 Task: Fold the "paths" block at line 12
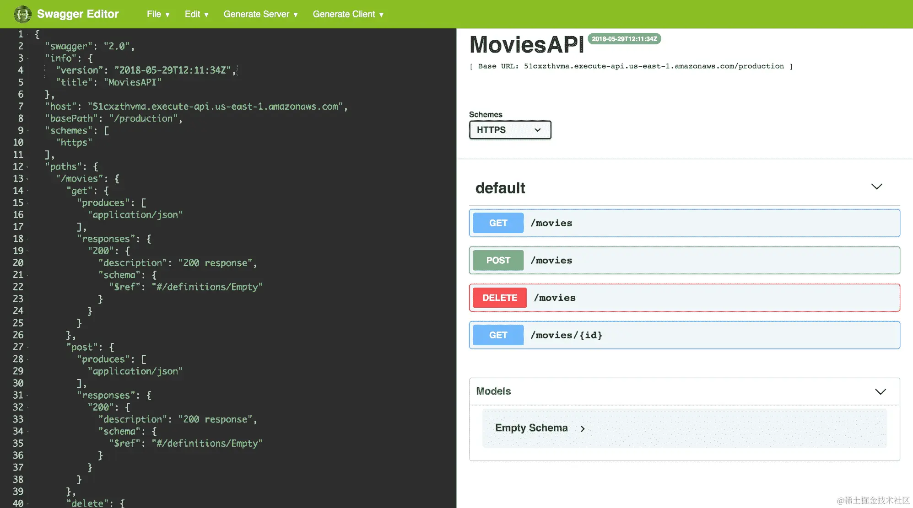(28, 167)
